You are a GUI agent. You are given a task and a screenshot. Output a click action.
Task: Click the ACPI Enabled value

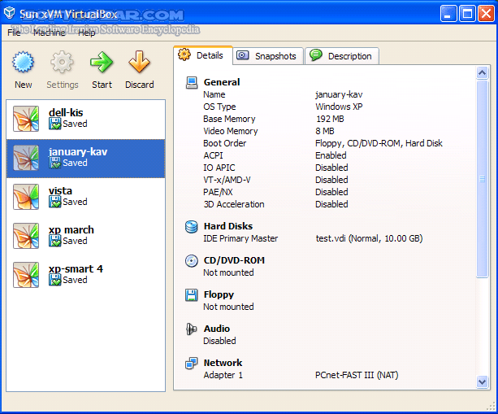pyautogui.click(x=331, y=155)
